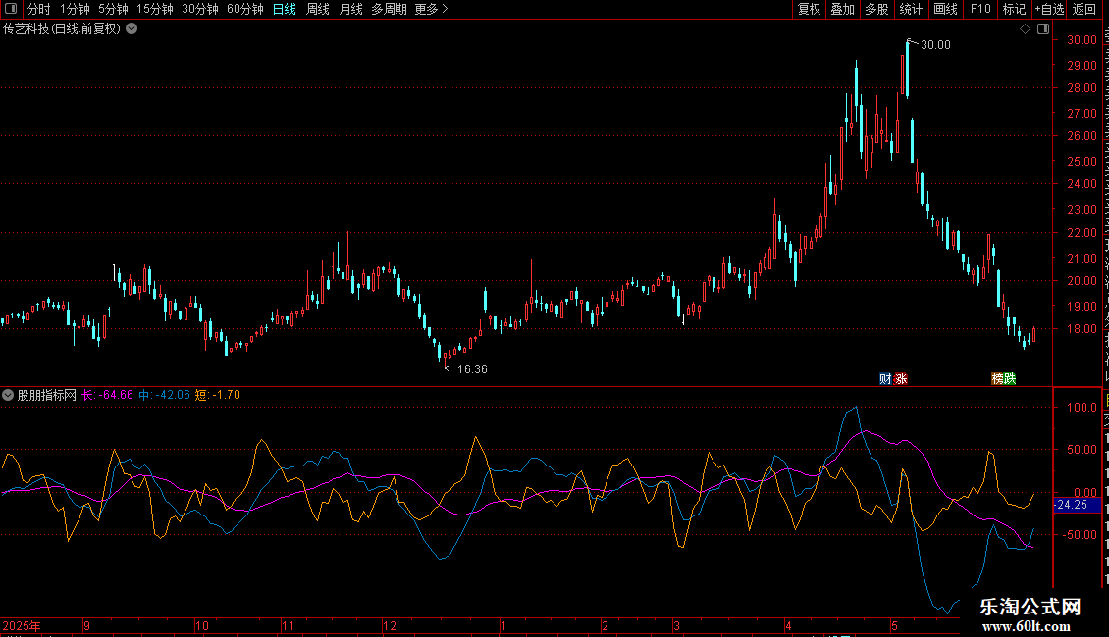Image resolution: width=1109 pixels, height=637 pixels.
Task: Open the 多股 multi-stock view
Action: (877, 9)
